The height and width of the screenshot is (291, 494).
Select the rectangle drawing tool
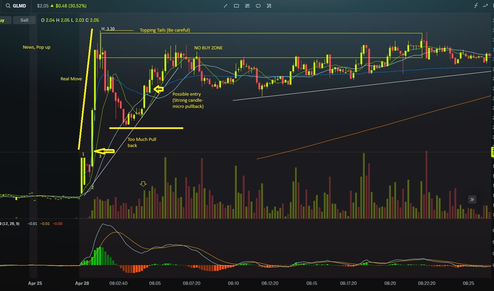(x=236, y=6)
